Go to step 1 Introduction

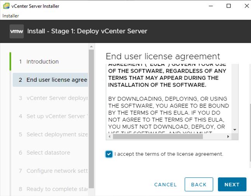[x=42, y=62]
